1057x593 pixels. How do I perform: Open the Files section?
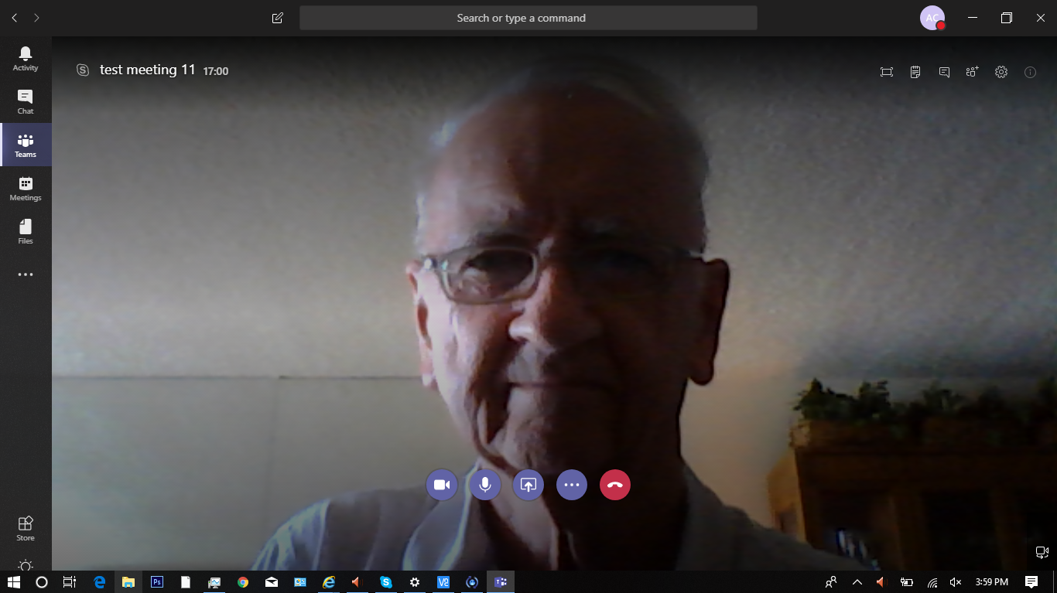[26, 232]
